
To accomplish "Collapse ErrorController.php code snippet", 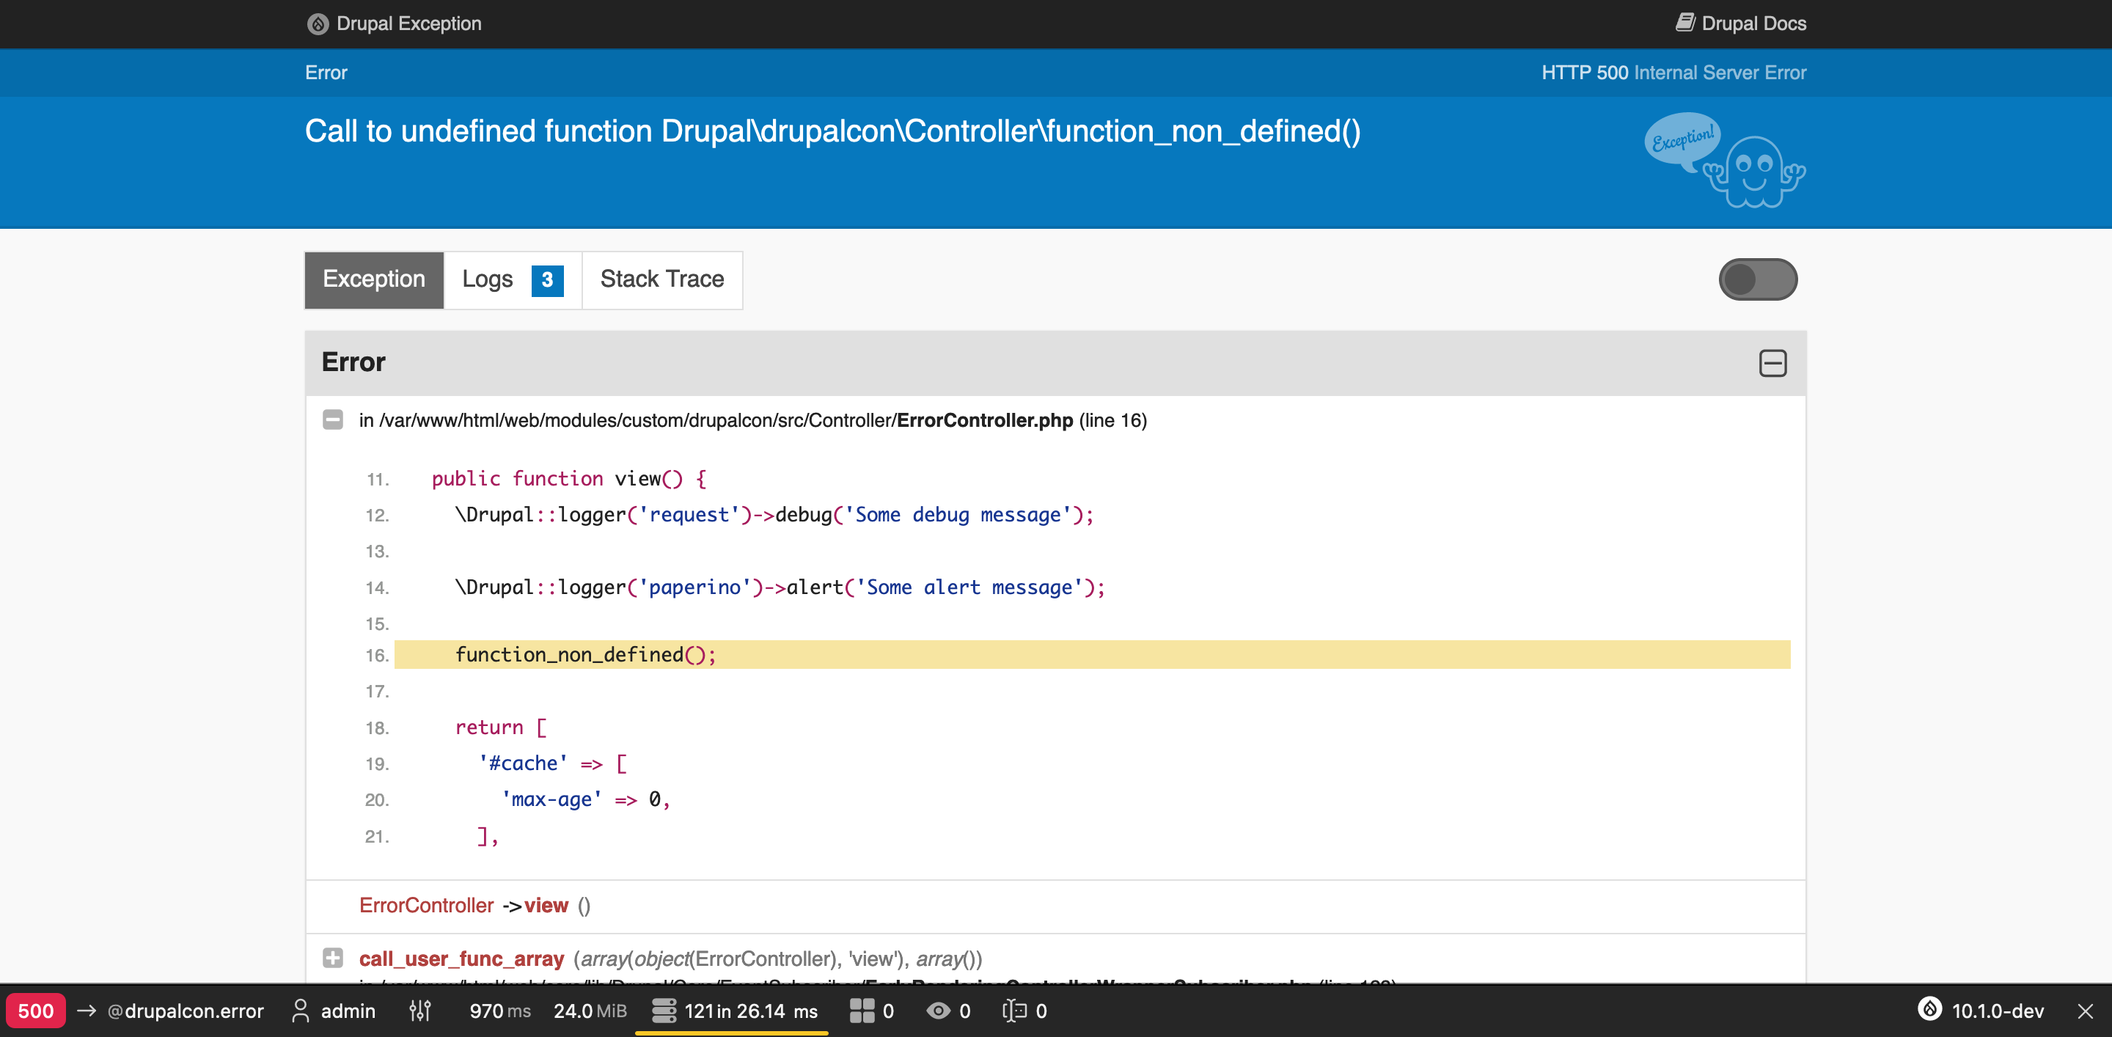I will pos(332,419).
